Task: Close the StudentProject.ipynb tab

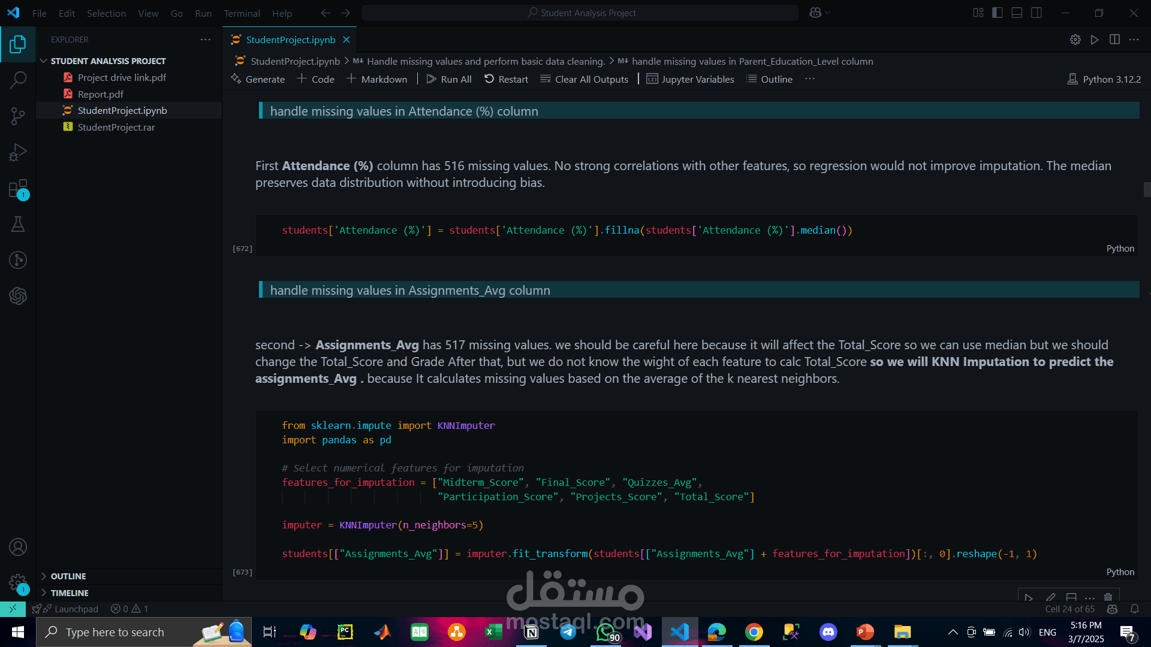Action: pyautogui.click(x=346, y=40)
